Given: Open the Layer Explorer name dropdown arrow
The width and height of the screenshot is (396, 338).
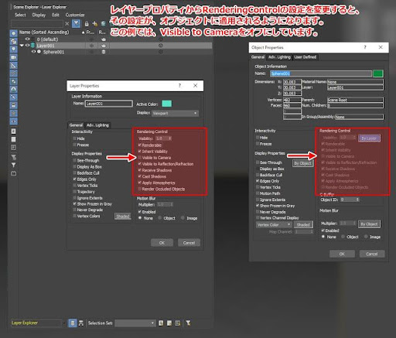Looking at the screenshot, I should 63,323.
